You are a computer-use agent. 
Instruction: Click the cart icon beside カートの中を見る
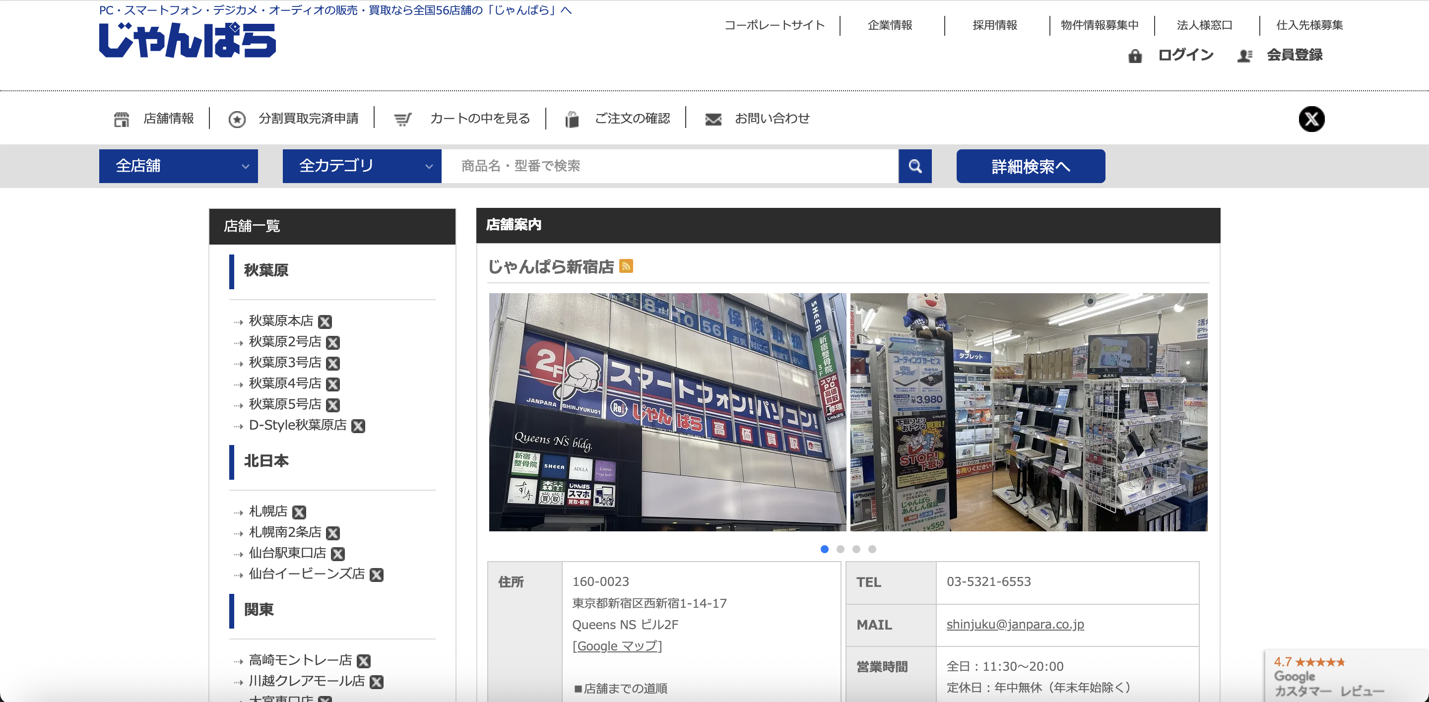tap(403, 119)
